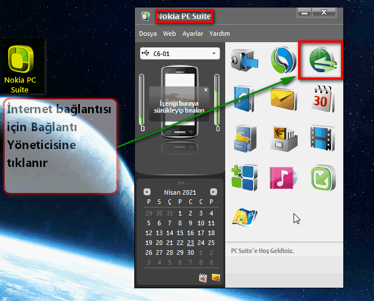Open the Software Update green arrow icon
Viewport: 374px width, 301px height.
[323, 178]
